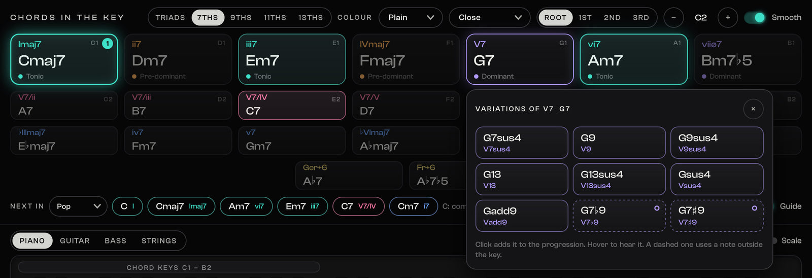
Task: Pick the Am7 vi7 next chord chip
Action: 246,206
